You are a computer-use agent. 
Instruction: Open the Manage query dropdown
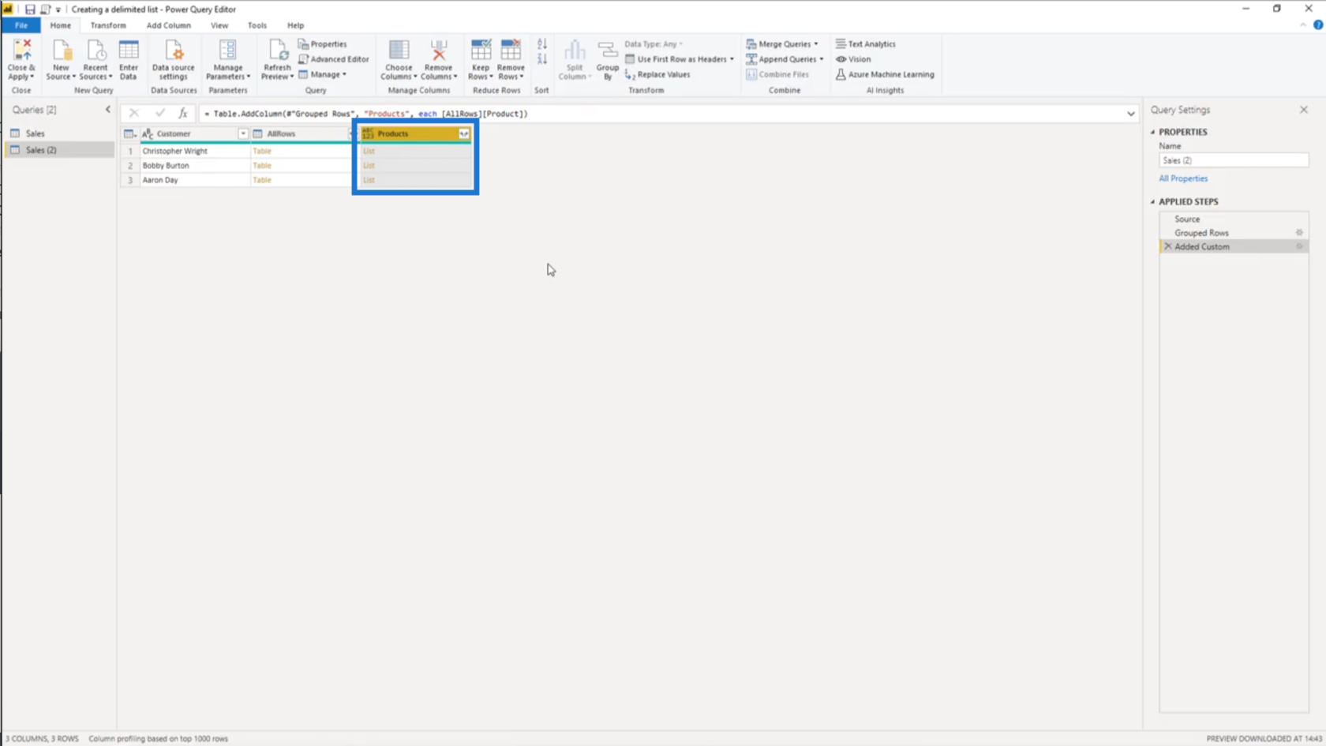coord(322,74)
